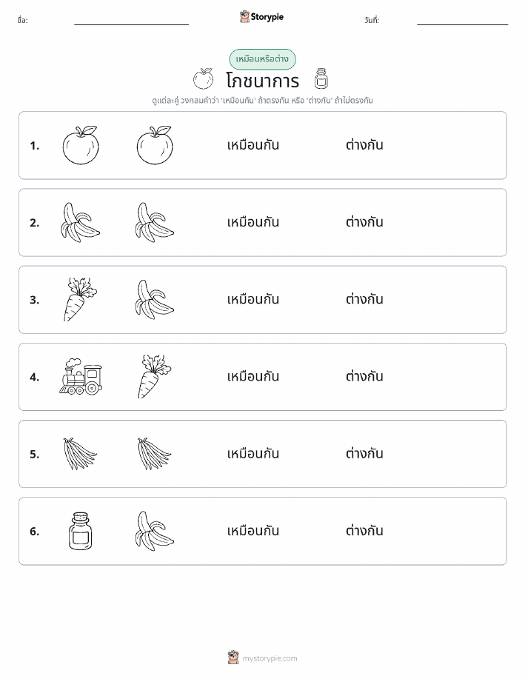Screen dimensions: 525x679
Task: Click the second apple in row 1
Action: 155,145
